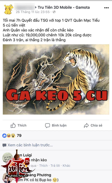Open the dragon versus tiger post image
112x183 pixels.
(56, 79)
